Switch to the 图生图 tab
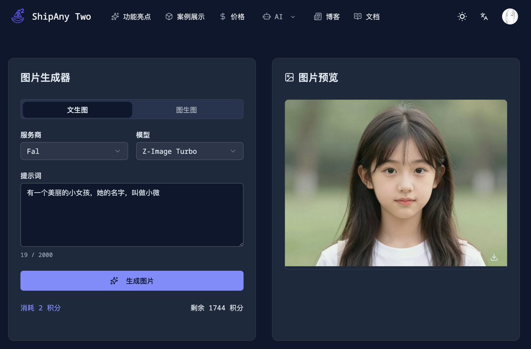The width and height of the screenshot is (531, 349). 187,110
